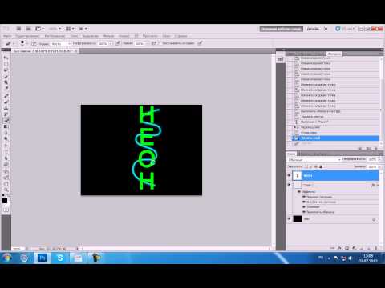
Task: Select the Zoom tool
Action: pyautogui.click(x=6, y=190)
